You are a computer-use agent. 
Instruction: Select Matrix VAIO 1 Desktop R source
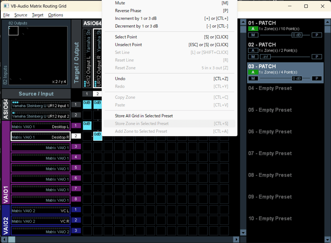click(41, 136)
